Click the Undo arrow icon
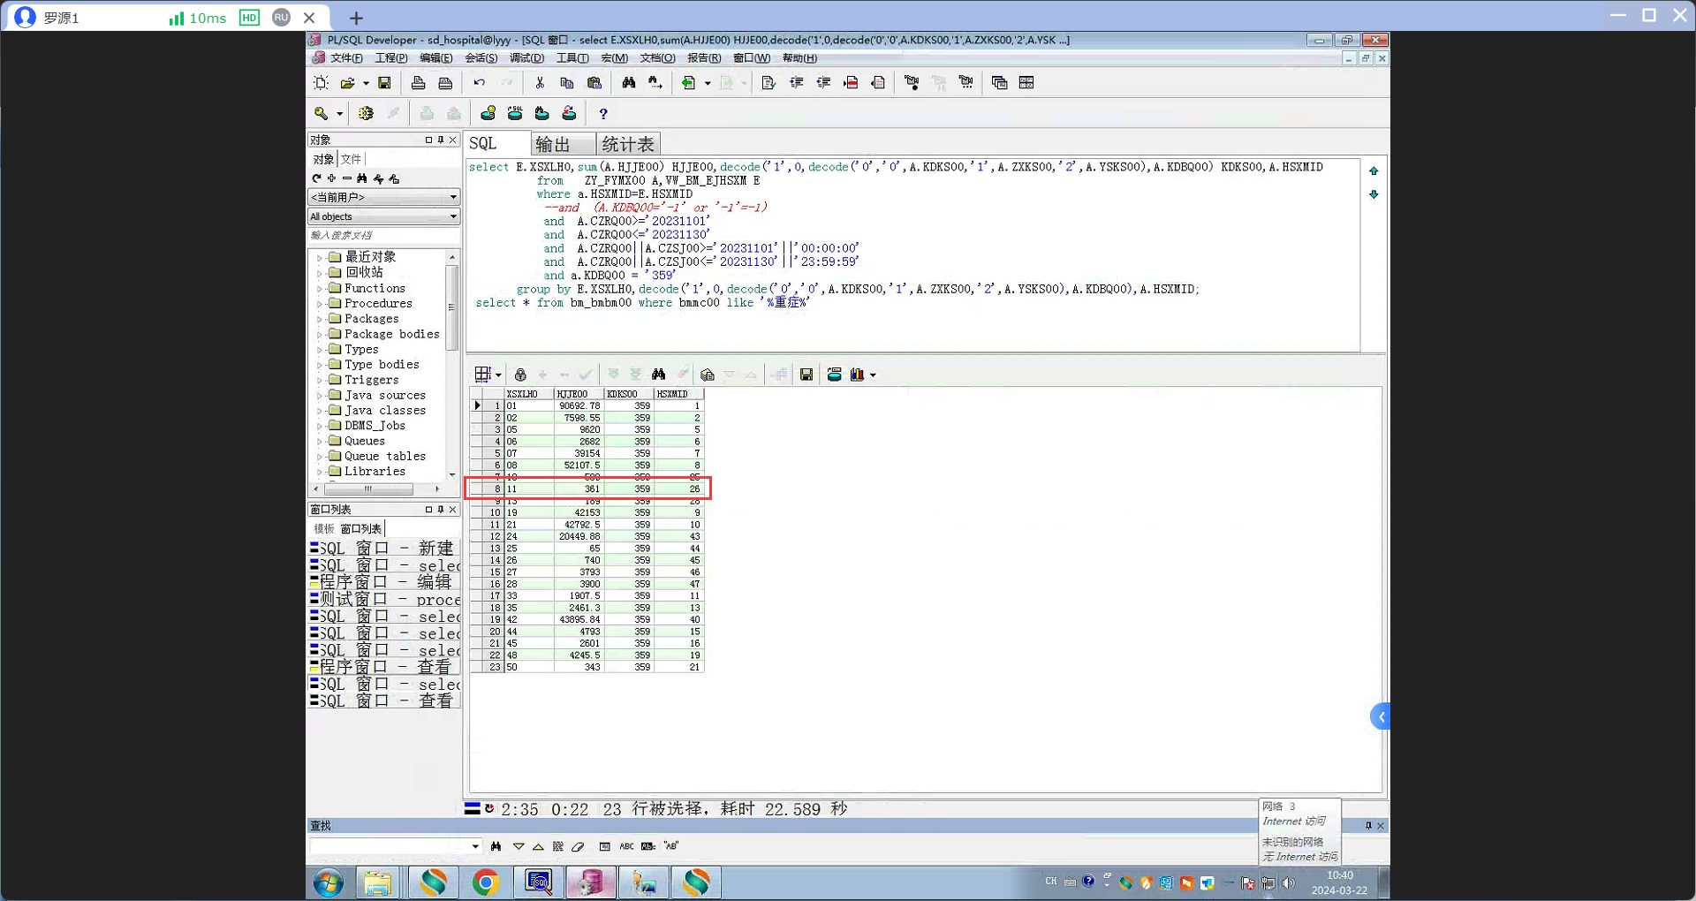 click(479, 83)
